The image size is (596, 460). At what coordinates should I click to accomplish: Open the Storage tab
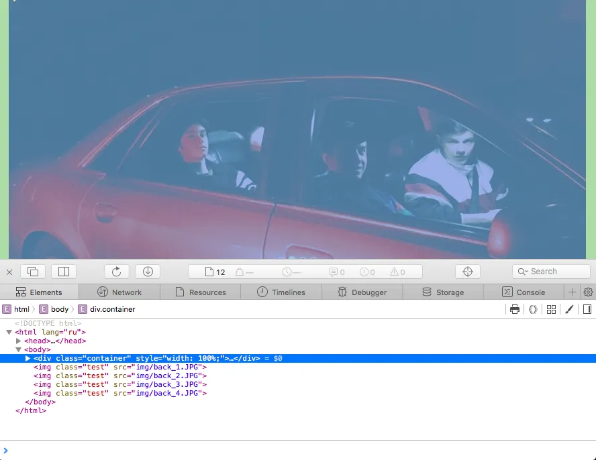pos(443,292)
